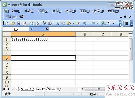The width and height of the screenshot is (135, 98).
Task: Click the Paste clipboard icon
Action: coord(69,23)
